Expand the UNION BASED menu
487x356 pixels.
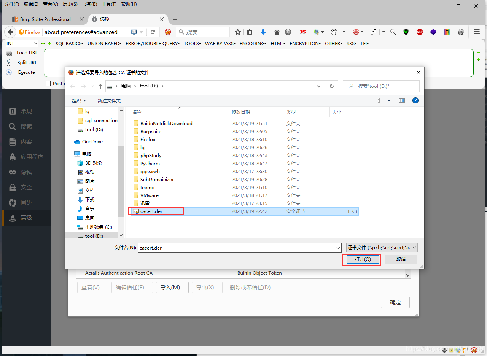tap(104, 44)
